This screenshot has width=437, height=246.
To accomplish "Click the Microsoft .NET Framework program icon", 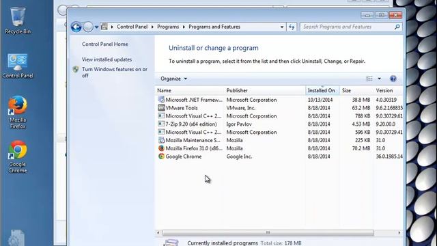I will coord(161,100).
